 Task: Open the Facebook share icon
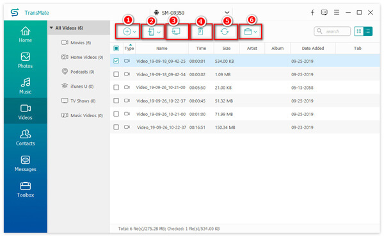312,13
